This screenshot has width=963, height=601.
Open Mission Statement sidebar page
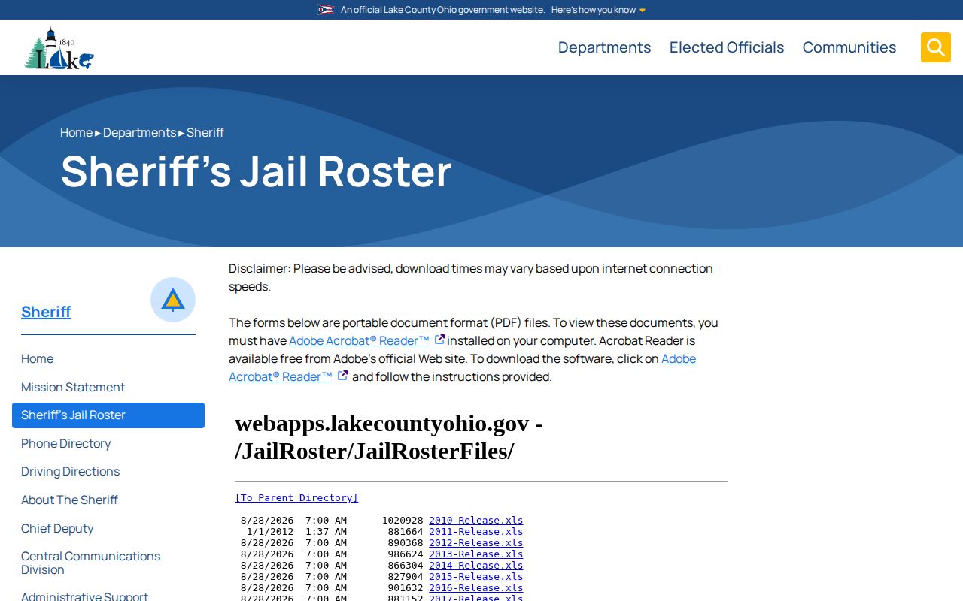click(x=73, y=387)
